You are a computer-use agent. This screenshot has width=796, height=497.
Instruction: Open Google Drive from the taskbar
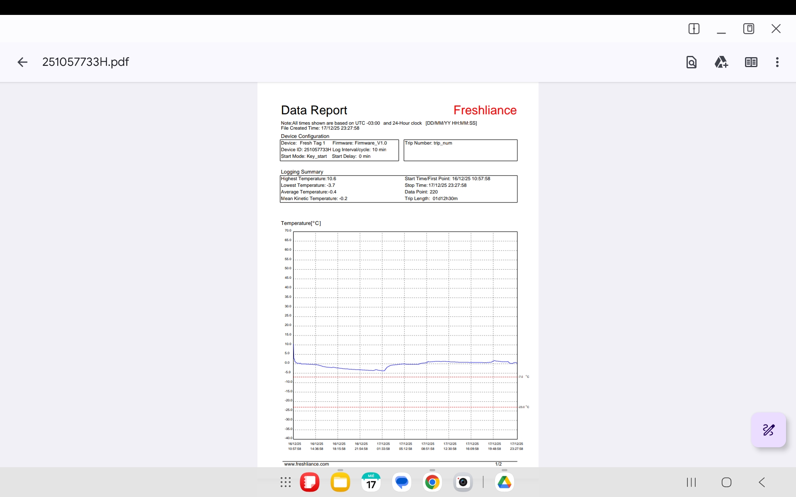(504, 482)
